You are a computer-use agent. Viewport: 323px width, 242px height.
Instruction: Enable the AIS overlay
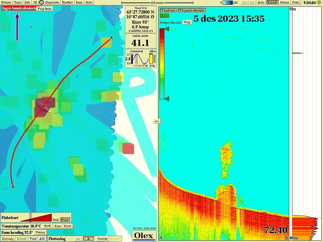click(x=42, y=239)
